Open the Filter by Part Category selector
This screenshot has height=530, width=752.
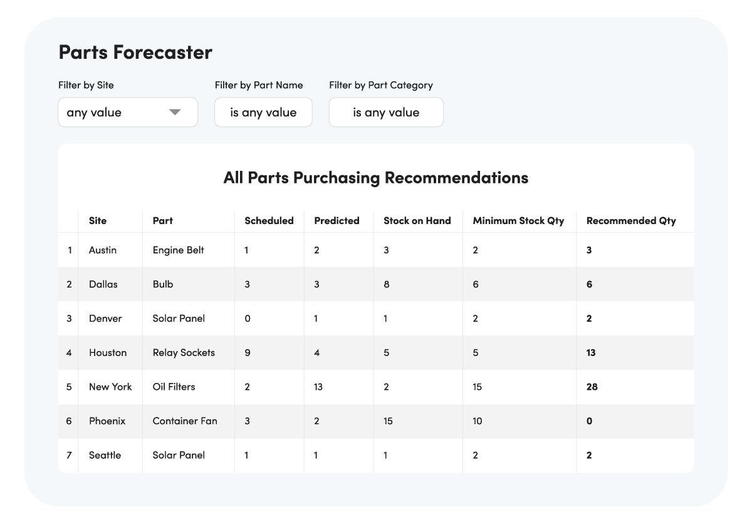pos(386,113)
